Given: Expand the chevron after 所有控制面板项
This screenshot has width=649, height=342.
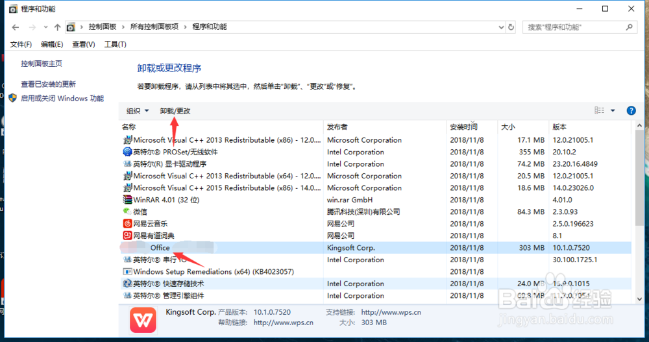Looking at the screenshot, I should click(x=185, y=27).
